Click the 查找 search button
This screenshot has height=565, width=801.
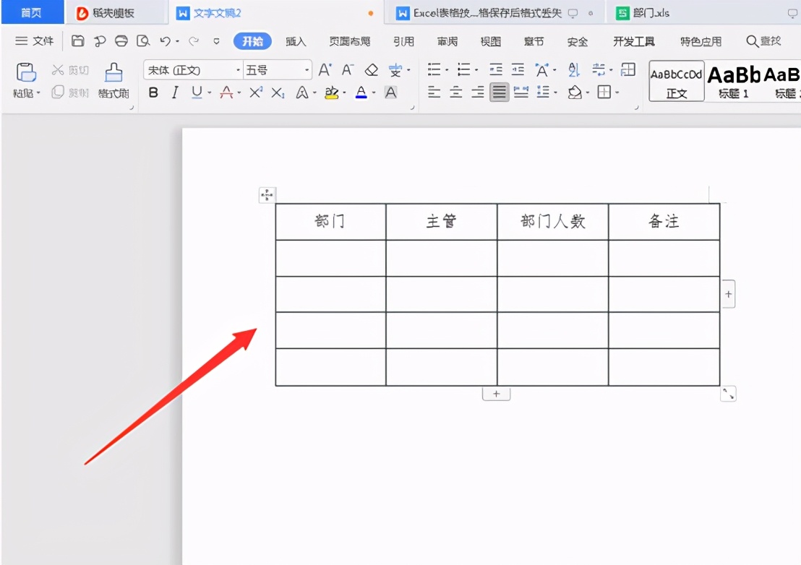coord(763,41)
